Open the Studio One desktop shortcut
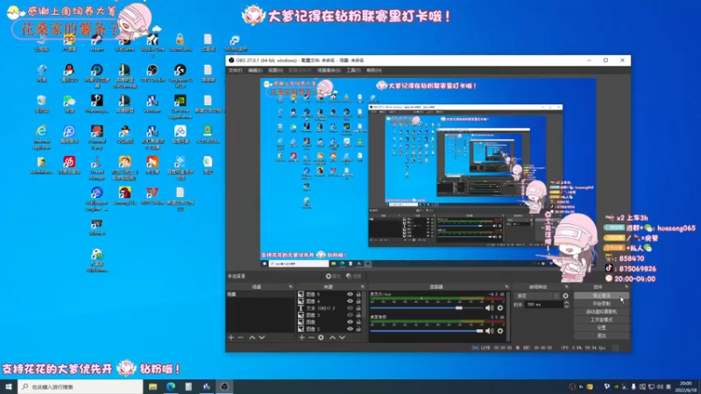 (152, 46)
